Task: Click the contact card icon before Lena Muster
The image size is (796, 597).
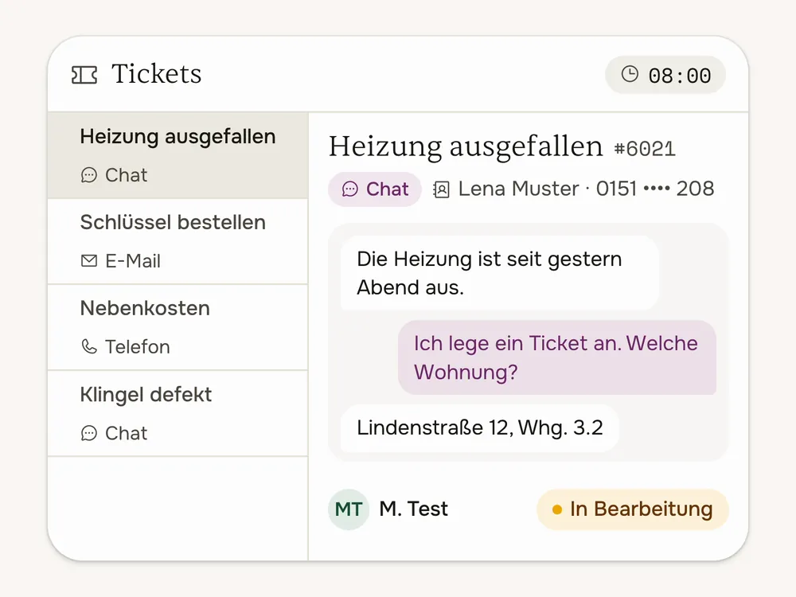Action: tap(441, 189)
